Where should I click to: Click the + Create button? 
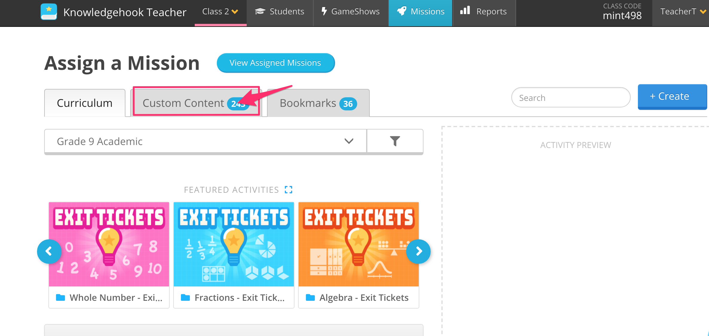(x=672, y=96)
